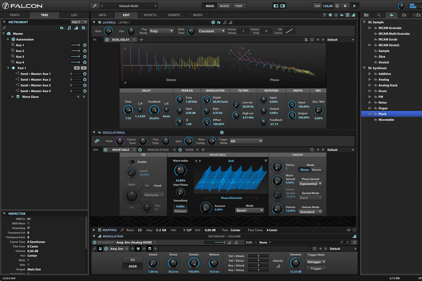The height and width of the screenshot is (281, 422).
Task: Toggle the host sync icon next to tempo
Action: (x=337, y=6)
